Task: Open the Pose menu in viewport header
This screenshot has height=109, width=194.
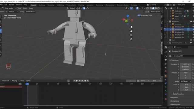Action: pos(31,8)
